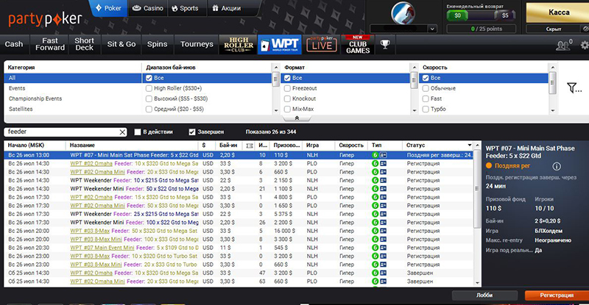Click the cashback progress bar

click(482, 15)
